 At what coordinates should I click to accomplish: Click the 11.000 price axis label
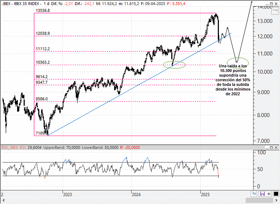265,53
